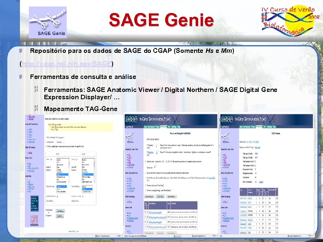The image size is (323, 242).
Task: Click the highlighted tissue in Pool B tissue list
Action: (x=88, y=174)
